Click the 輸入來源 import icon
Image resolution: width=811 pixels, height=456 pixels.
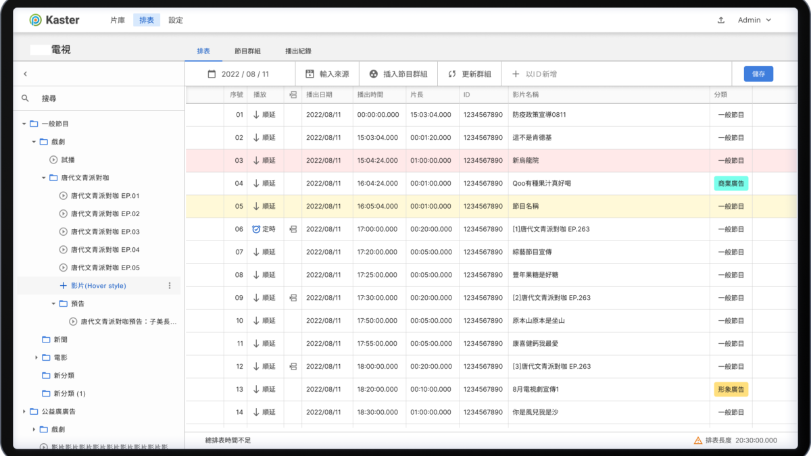pos(310,74)
